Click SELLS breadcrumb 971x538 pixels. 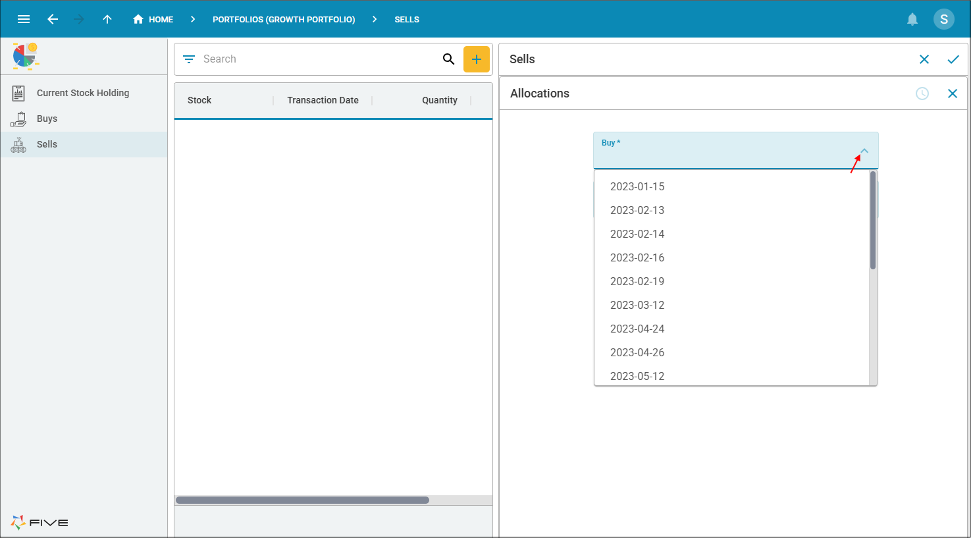tap(407, 20)
